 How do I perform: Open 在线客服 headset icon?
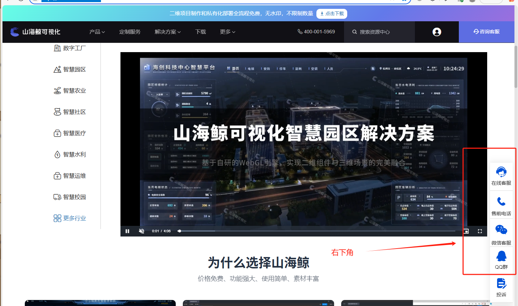coord(501,172)
